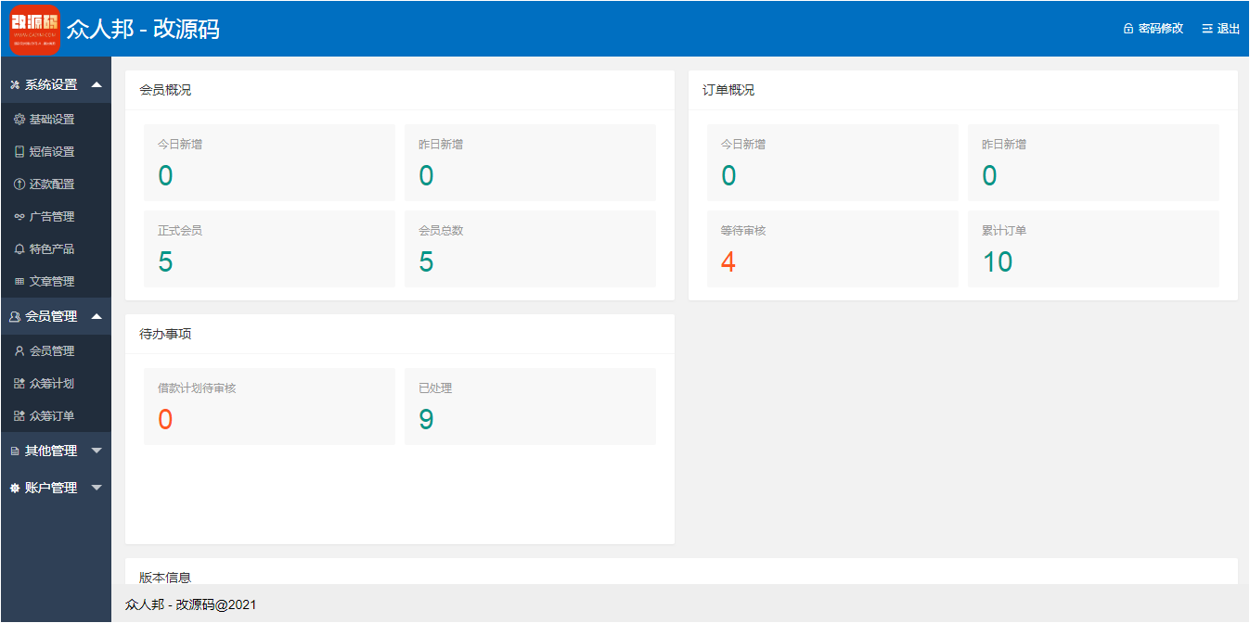Click the 账户管理 header label
Image resolution: width=1250 pixels, height=623 pixels.
pos(51,488)
